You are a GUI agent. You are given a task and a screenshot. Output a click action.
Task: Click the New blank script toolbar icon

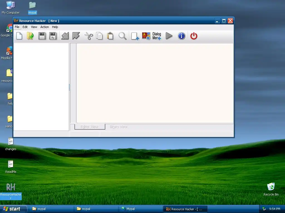point(19,36)
